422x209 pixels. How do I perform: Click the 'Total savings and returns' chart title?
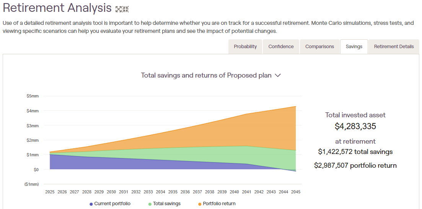point(206,75)
